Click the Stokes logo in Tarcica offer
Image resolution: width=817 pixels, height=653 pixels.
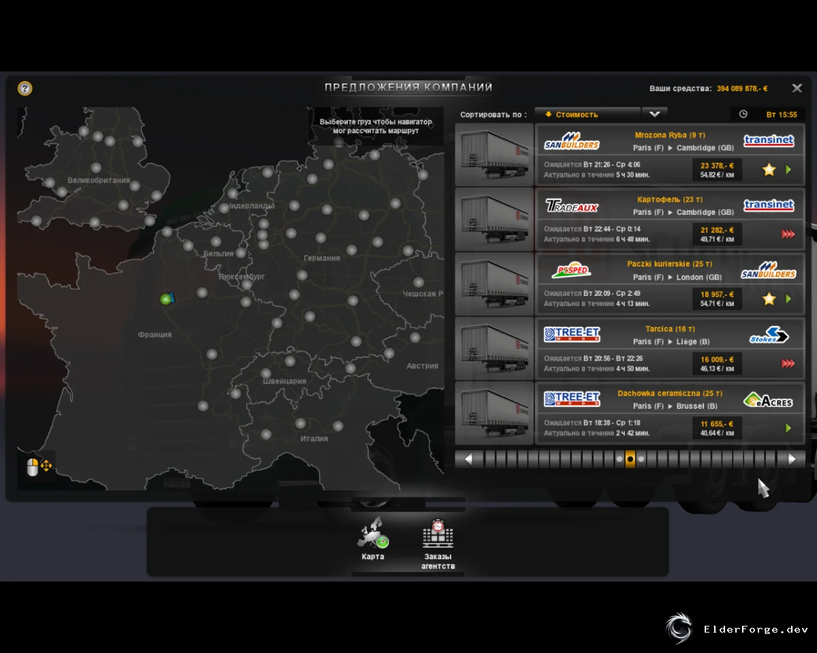(769, 335)
